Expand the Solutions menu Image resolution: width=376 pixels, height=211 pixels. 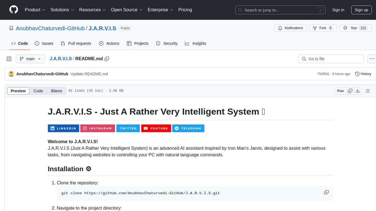pos(62,10)
